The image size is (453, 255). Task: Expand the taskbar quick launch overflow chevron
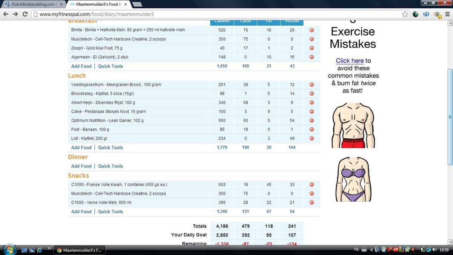[x=49, y=248]
